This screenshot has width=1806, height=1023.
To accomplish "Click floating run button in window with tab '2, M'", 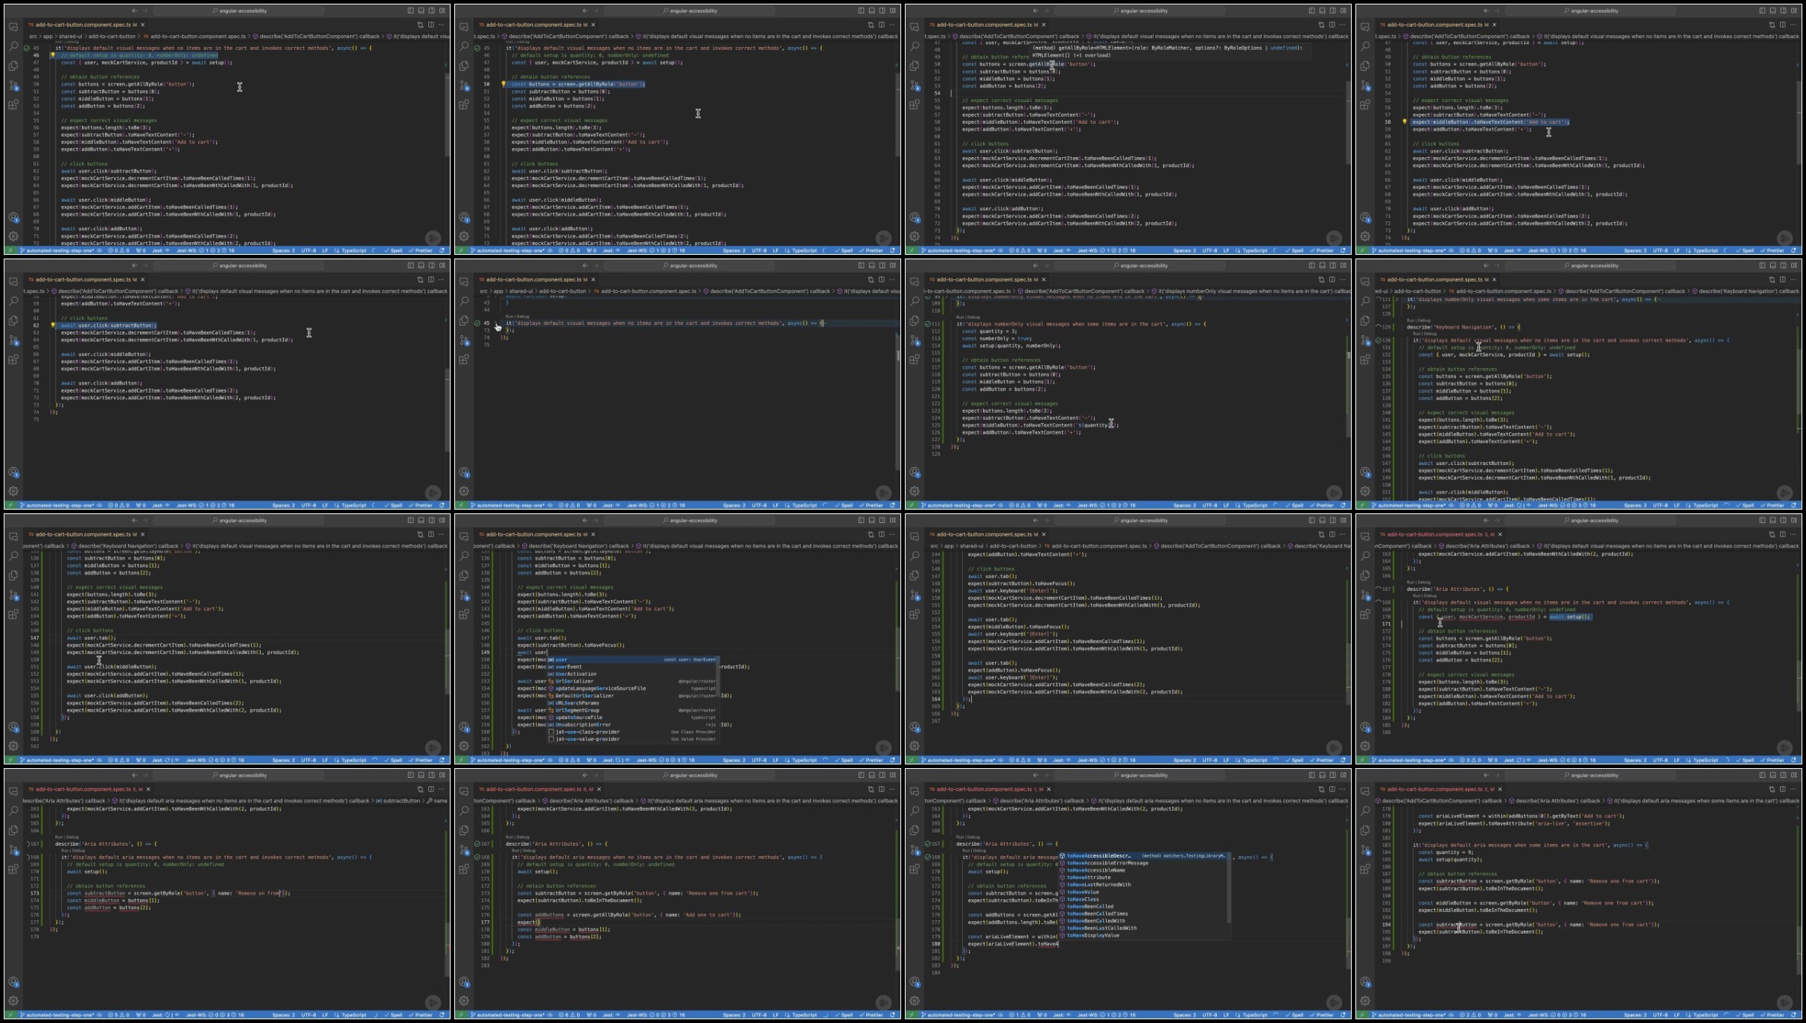I will pyautogui.click(x=1784, y=1003).
